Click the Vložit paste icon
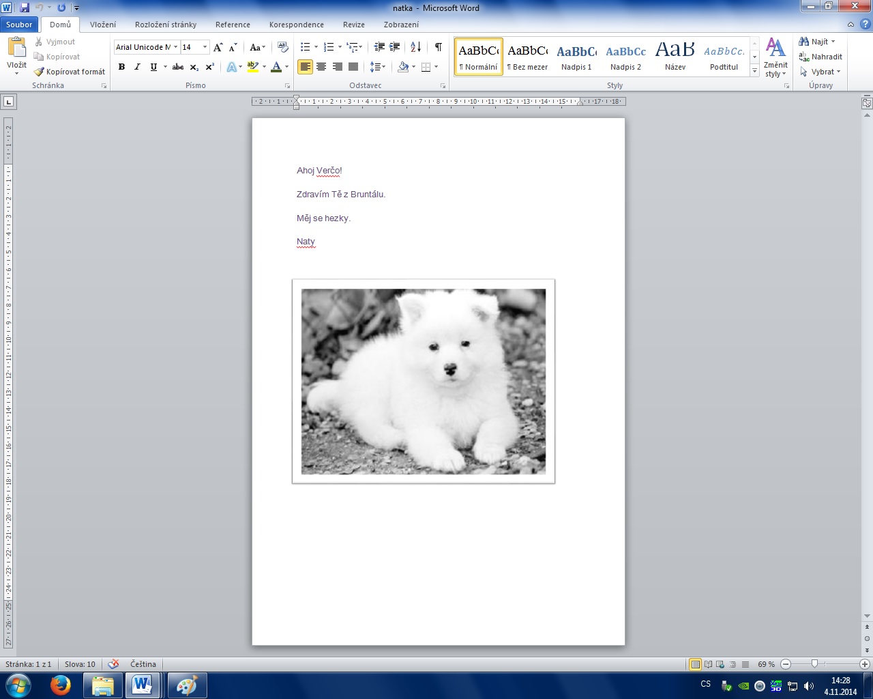The width and height of the screenshot is (873, 699). [16, 48]
